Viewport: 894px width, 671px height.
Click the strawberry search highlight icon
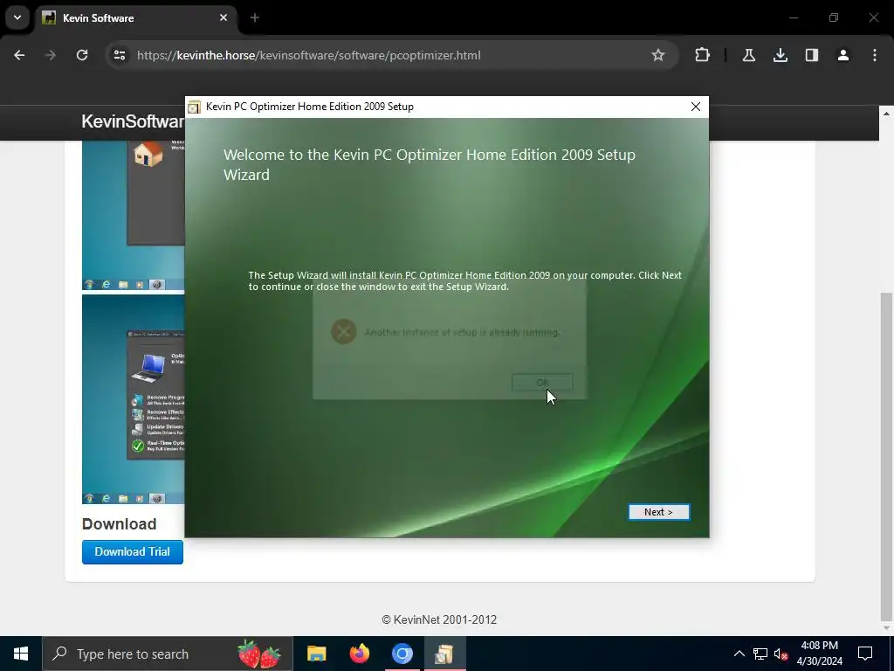pyautogui.click(x=259, y=654)
